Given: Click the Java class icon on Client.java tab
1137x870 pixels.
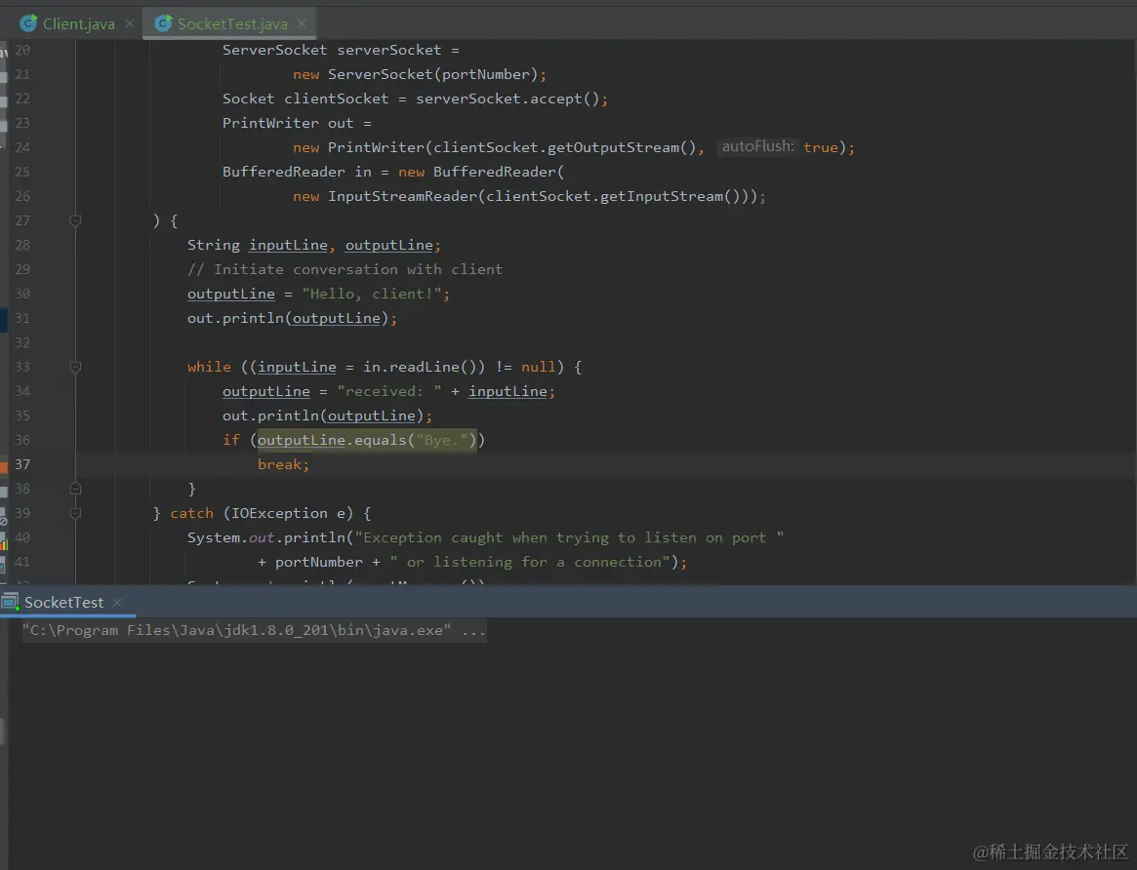Looking at the screenshot, I should [x=28, y=24].
